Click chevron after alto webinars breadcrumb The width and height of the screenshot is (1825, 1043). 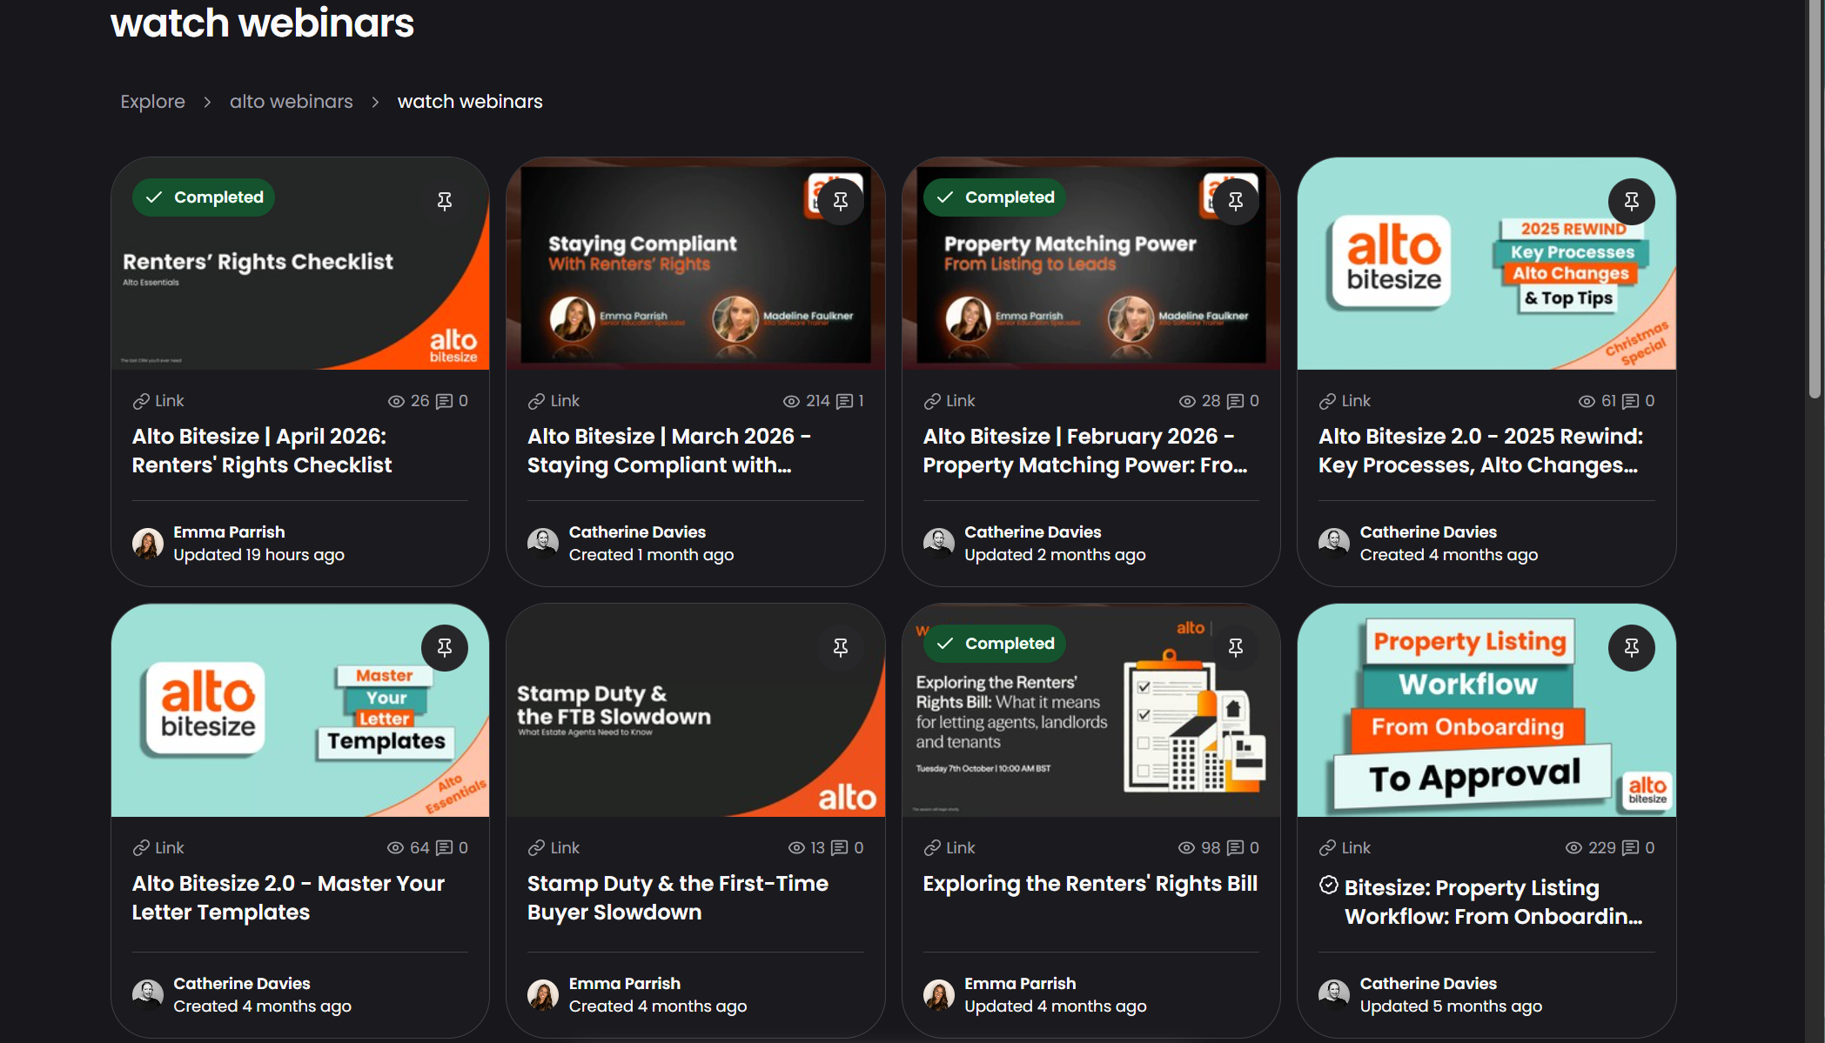pos(375,103)
